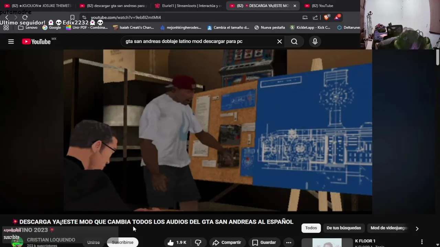
Task: Open Isaiah Creati's Chan bookmark
Action: [x=133, y=27]
